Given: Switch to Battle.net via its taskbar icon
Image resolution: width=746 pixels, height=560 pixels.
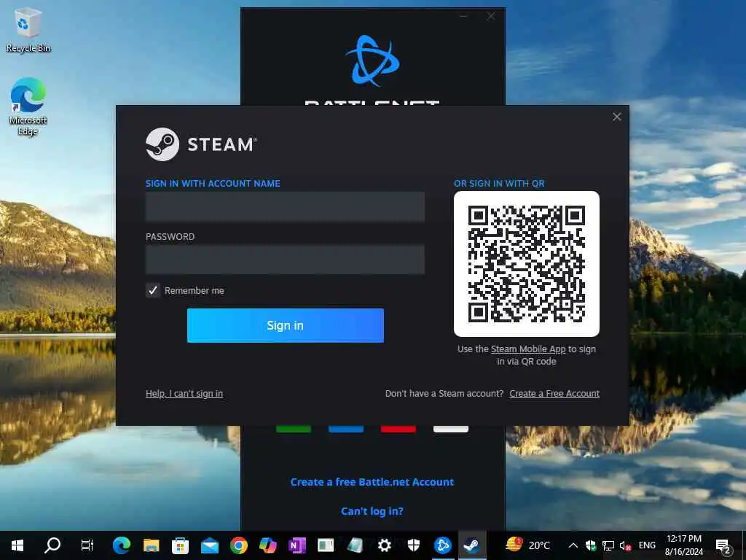Looking at the screenshot, I should (x=442, y=545).
